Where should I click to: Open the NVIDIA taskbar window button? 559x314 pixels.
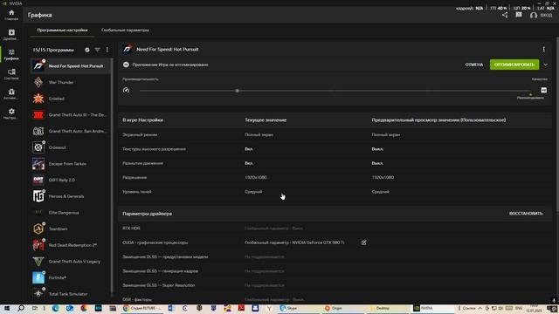pos(433,308)
